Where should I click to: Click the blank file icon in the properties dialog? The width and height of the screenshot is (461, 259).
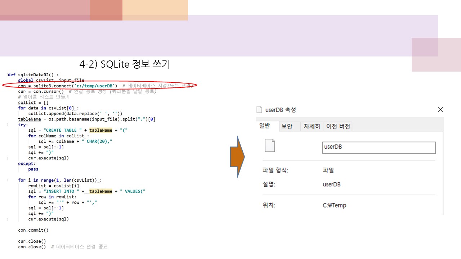point(270,145)
